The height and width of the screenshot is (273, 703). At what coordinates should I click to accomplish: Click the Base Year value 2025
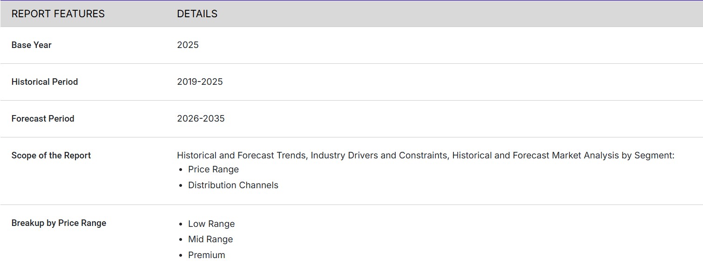(188, 45)
